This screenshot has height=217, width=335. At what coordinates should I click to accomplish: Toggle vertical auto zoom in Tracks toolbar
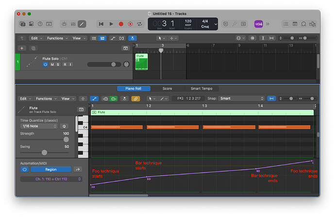[x=263, y=38]
